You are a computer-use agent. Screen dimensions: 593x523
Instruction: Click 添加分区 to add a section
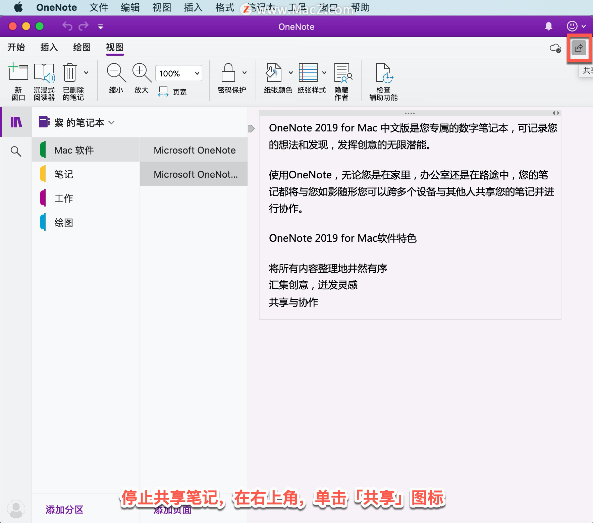tap(64, 510)
